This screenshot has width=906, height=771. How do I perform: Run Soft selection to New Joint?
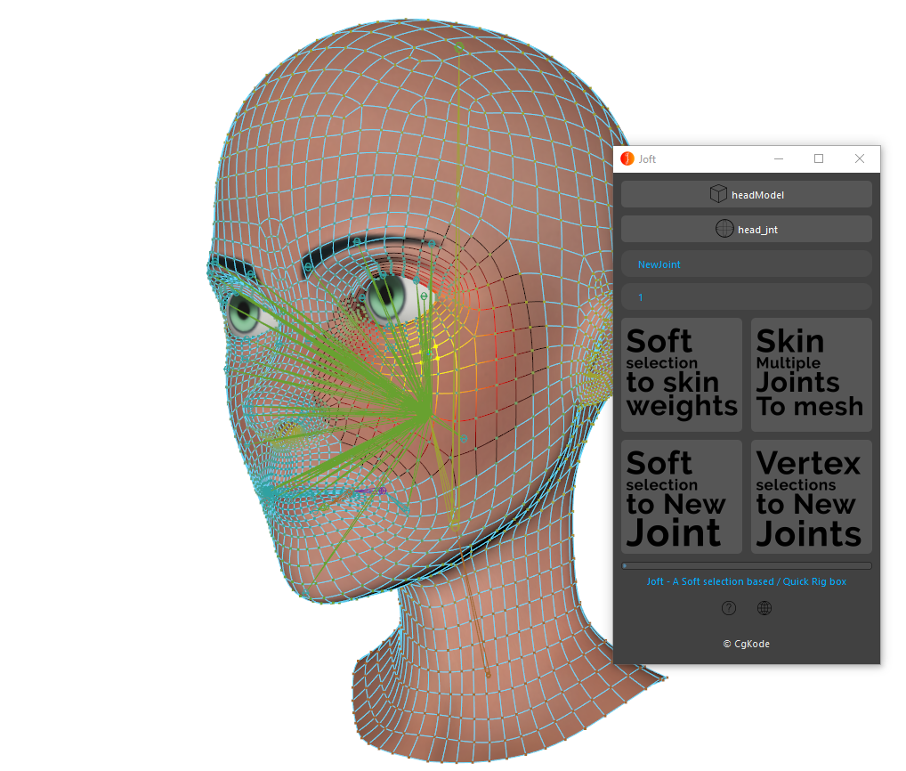[681, 497]
